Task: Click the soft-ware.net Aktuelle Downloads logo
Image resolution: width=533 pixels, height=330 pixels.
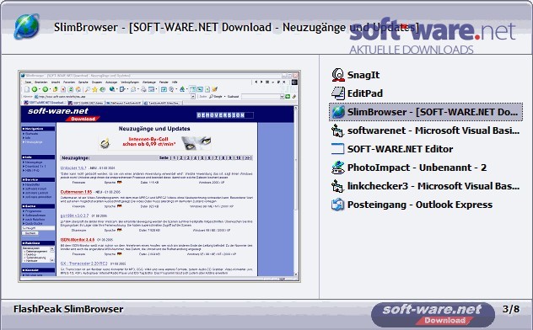Action: pyautogui.click(x=433, y=35)
